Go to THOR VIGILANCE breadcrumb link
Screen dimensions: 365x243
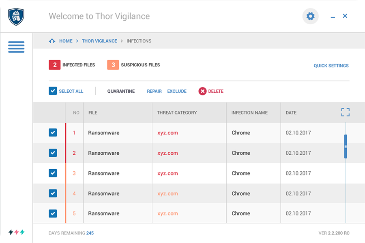tap(99, 41)
